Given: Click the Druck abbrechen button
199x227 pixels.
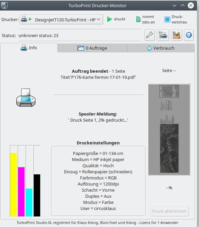Looking at the screenshot, I should (x=169, y=211).
